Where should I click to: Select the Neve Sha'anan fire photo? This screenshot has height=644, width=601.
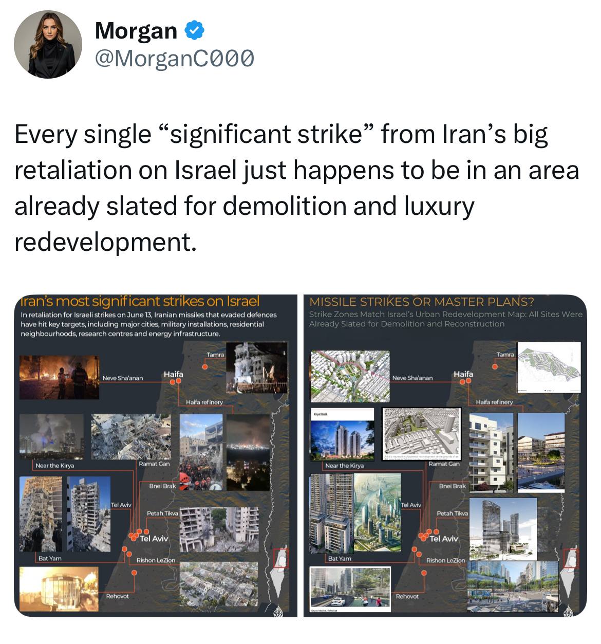coord(59,377)
